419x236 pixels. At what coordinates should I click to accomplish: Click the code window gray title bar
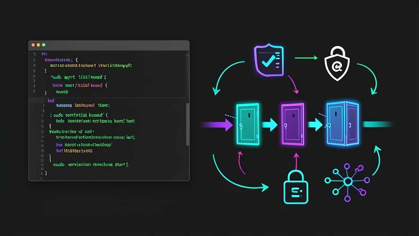[x=109, y=45]
